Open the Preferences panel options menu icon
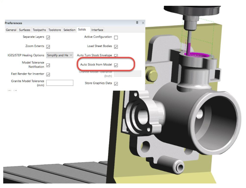 [137, 23]
